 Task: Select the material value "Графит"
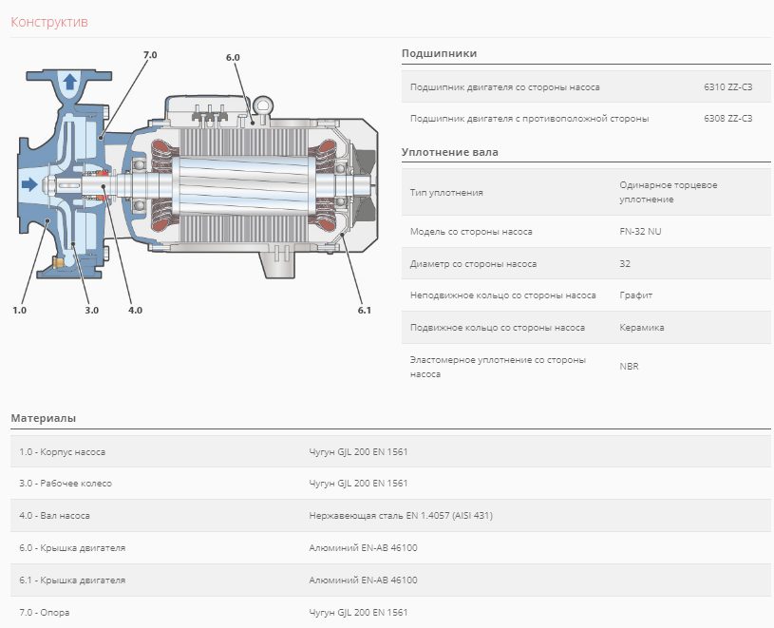tap(635, 295)
